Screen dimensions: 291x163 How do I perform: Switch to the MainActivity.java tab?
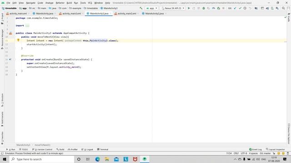(x=45, y=14)
